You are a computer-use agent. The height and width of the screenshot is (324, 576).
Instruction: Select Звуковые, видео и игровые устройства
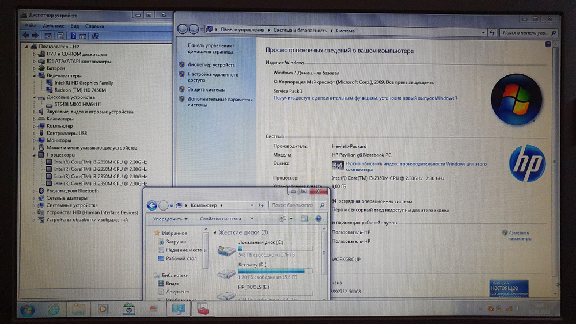(x=90, y=112)
